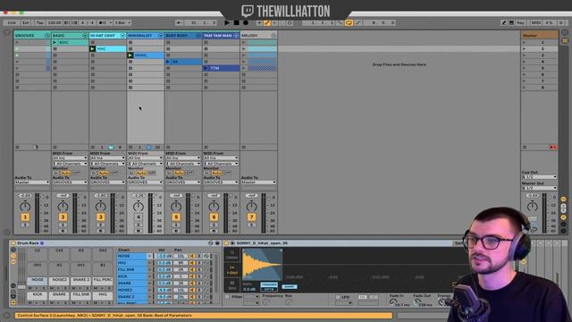Toggle Ext sync button
The height and width of the screenshot is (322, 572).
[25, 22]
